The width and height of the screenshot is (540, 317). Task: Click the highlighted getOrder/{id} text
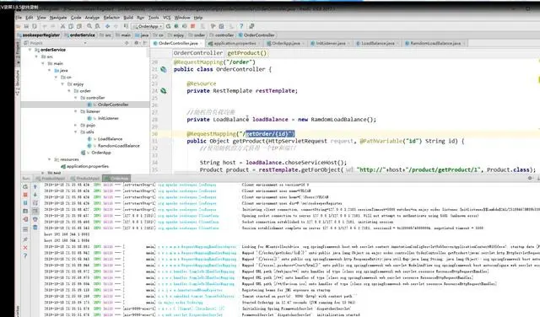[270, 134]
